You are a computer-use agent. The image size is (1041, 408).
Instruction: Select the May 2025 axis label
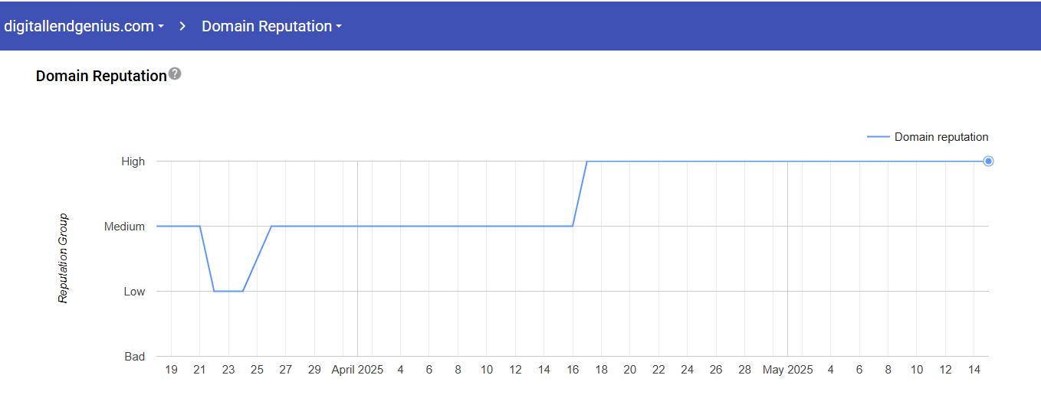(787, 370)
